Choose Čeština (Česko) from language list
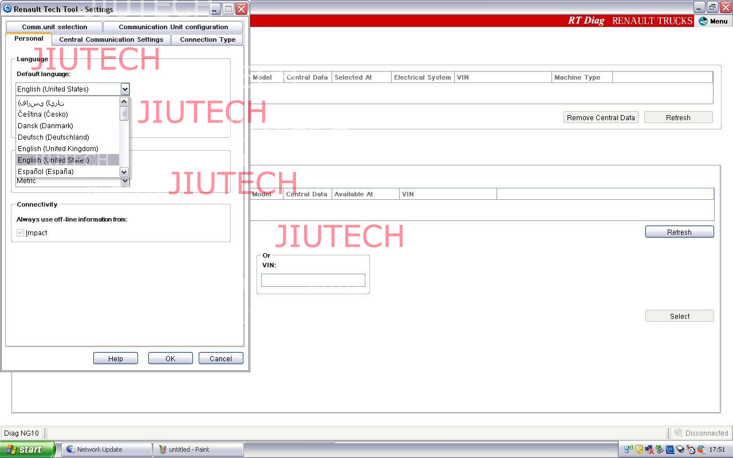Image resolution: width=733 pixels, height=458 pixels. (x=68, y=114)
